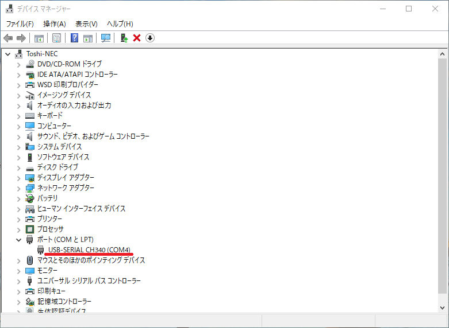
Task: Click the disk drive category icon
Action: 30,169
